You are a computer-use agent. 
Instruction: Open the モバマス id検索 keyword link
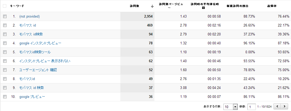(x=31, y=34)
